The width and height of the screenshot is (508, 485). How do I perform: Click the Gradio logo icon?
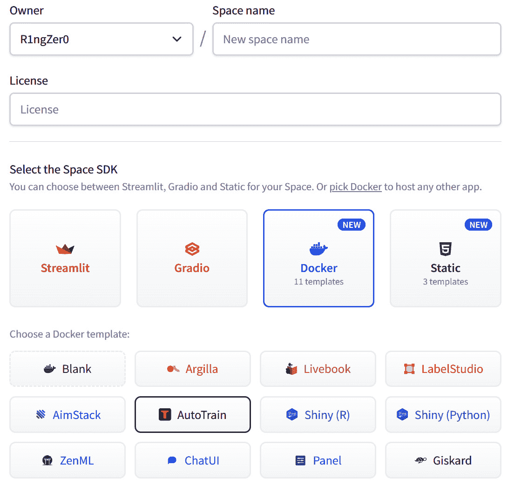pyautogui.click(x=192, y=249)
